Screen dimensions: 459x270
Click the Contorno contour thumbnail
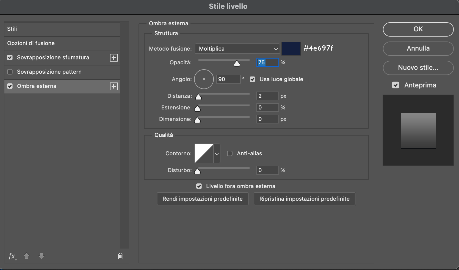tap(204, 153)
